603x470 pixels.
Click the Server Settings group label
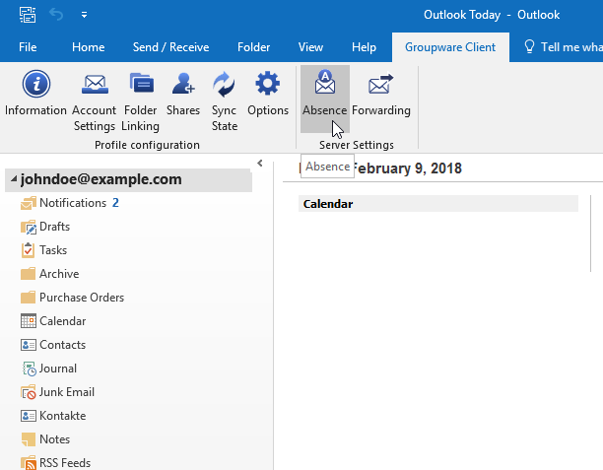coord(357,145)
